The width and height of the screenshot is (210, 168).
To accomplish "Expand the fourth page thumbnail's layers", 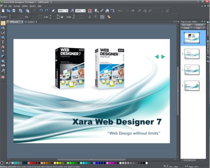I will click(x=182, y=85).
